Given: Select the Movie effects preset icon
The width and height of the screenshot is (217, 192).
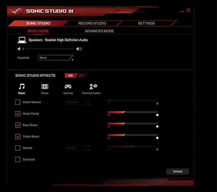Looking at the screenshot, I should point(45,87).
